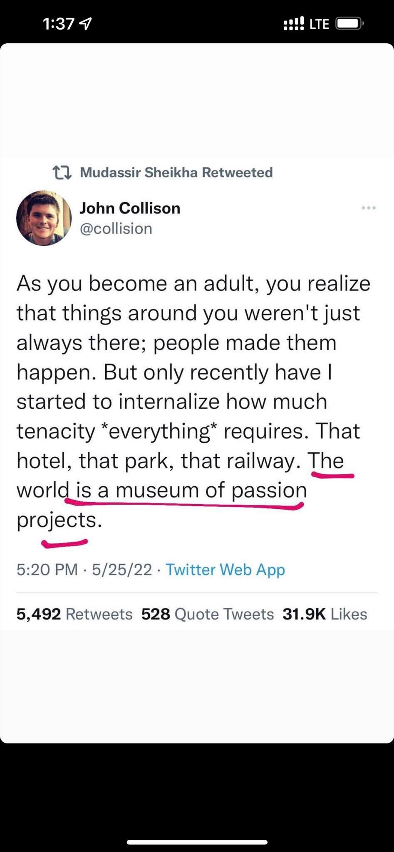Open the @collision handle
The width and height of the screenshot is (394, 852).
pyautogui.click(x=116, y=228)
